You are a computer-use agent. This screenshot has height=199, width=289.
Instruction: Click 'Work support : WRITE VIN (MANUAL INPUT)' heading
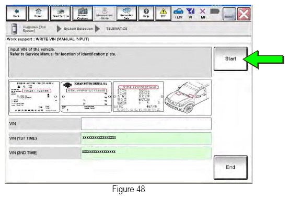coord(48,39)
